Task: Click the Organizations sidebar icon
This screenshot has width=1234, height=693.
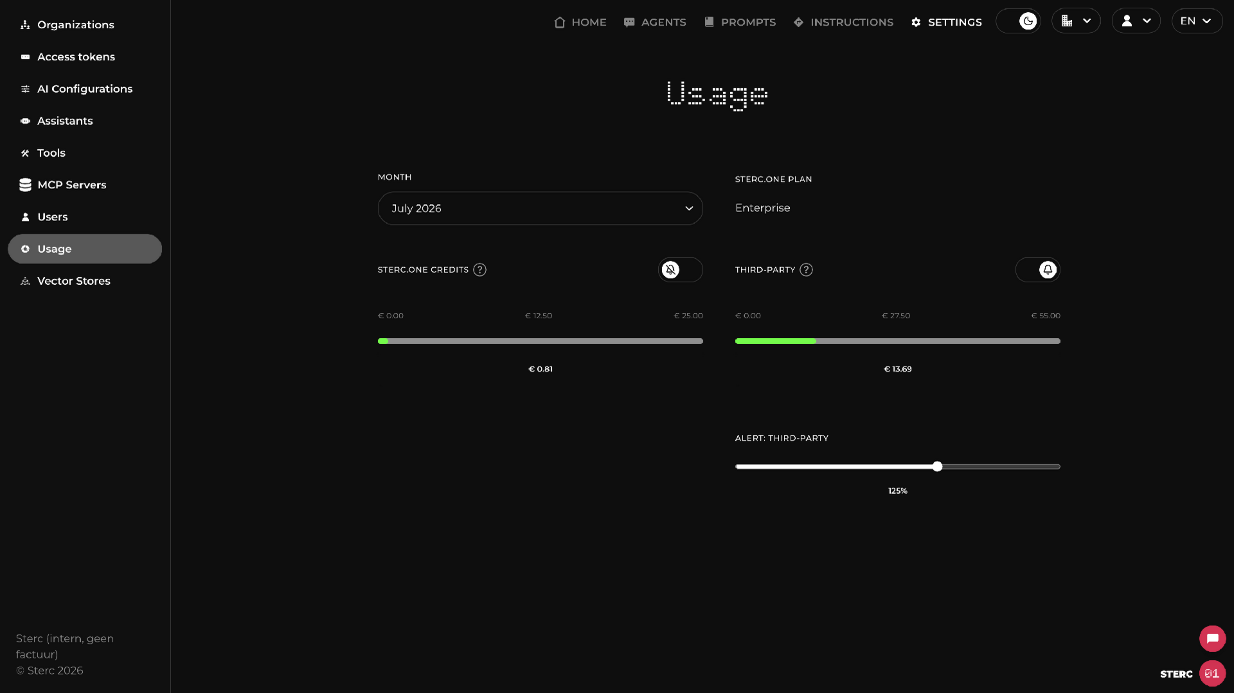Action: pos(25,24)
